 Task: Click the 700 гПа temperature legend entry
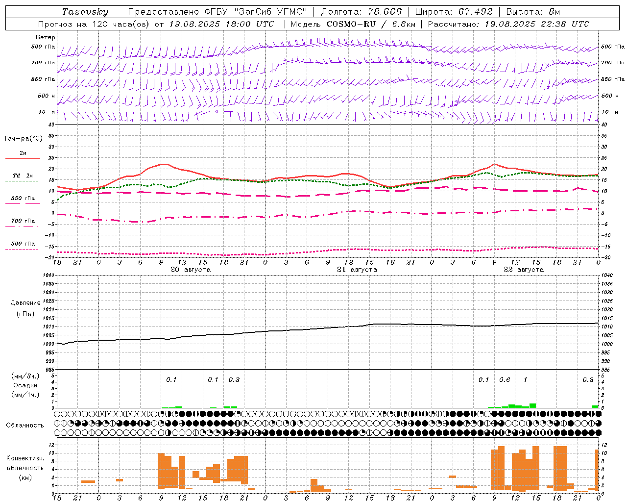tap(23, 223)
